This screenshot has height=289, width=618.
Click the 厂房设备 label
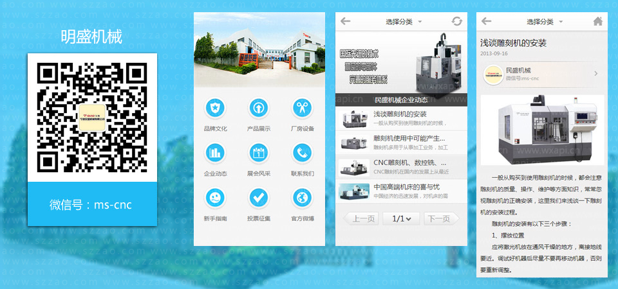click(x=303, y=128)
